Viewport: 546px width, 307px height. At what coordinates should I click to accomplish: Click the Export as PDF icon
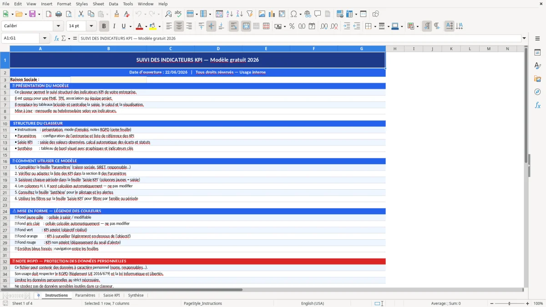tap(48, 14)
